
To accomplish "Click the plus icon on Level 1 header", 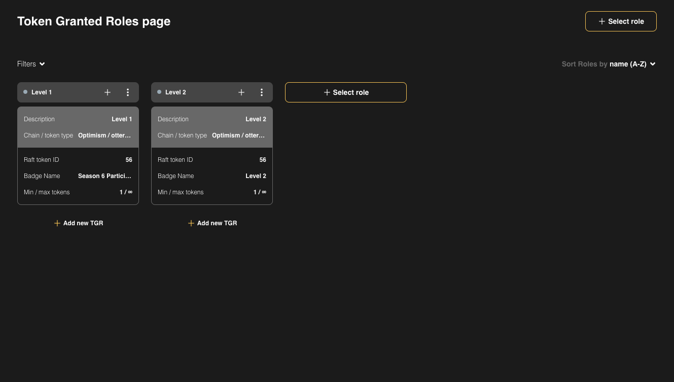I will (108, 92).
